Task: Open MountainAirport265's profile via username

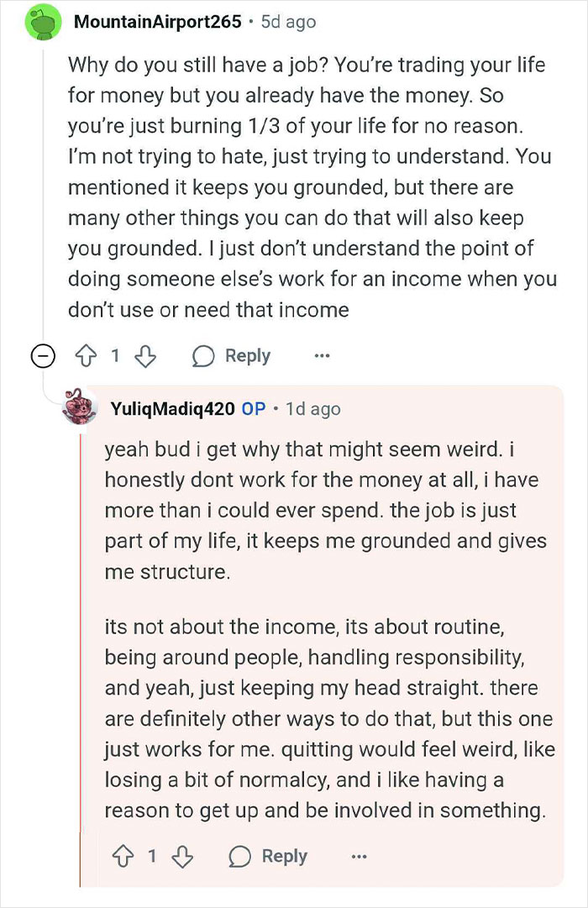Action: [x=158, y=22]
